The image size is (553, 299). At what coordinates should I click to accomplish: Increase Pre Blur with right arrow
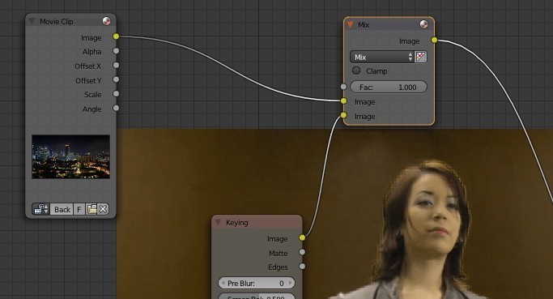point(290,283)
